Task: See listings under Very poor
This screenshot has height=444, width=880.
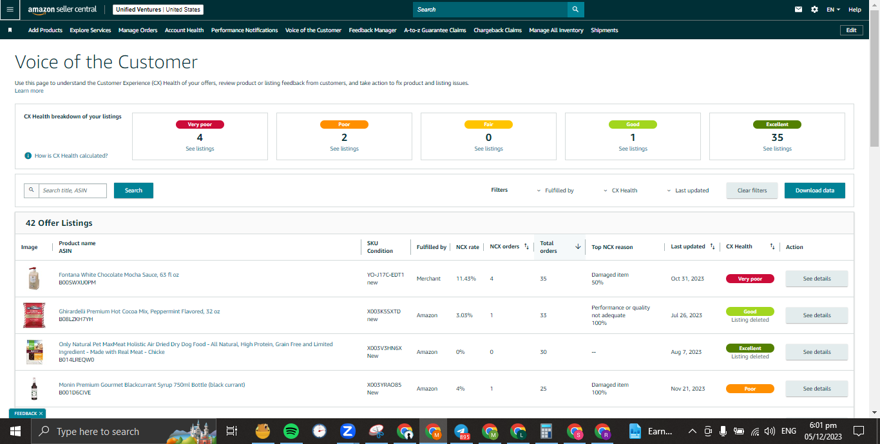Action: tap(200, 149)
